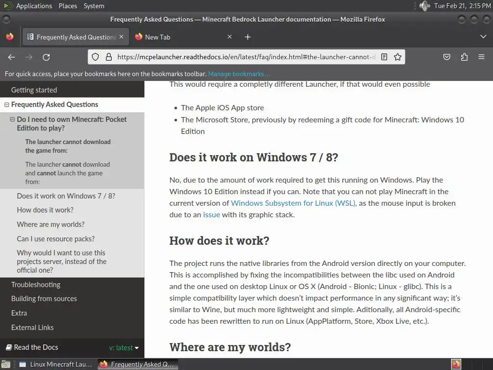
Task: Bookmark this page with the star
Action: pos(397,57)
